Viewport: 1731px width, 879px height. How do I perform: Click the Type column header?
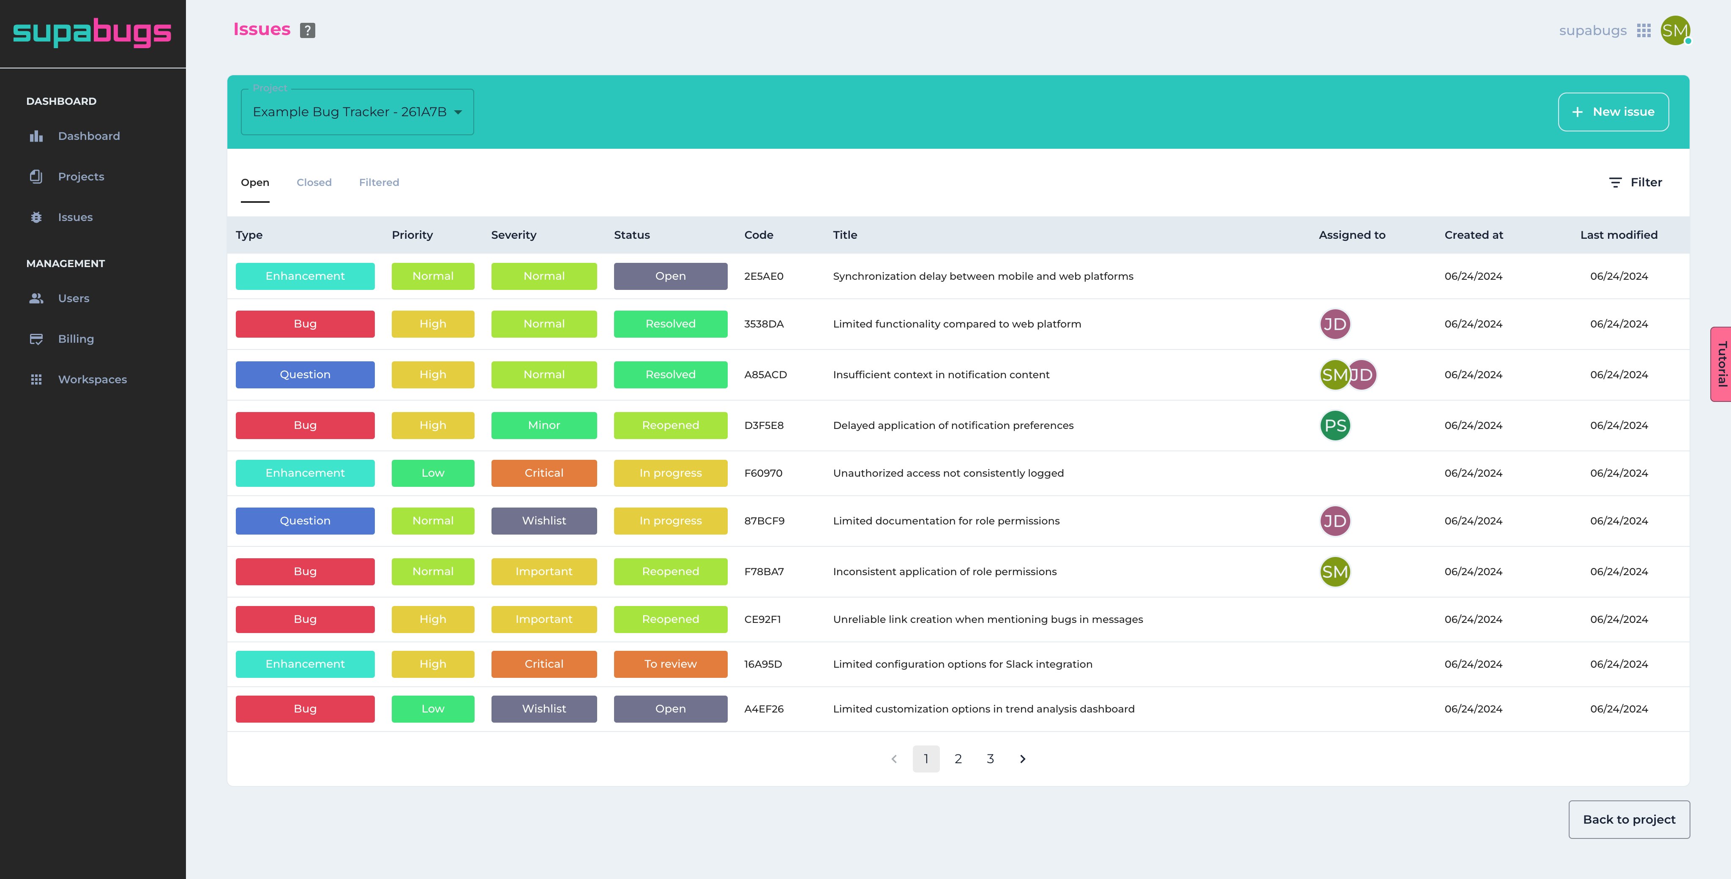coord(249,235)
